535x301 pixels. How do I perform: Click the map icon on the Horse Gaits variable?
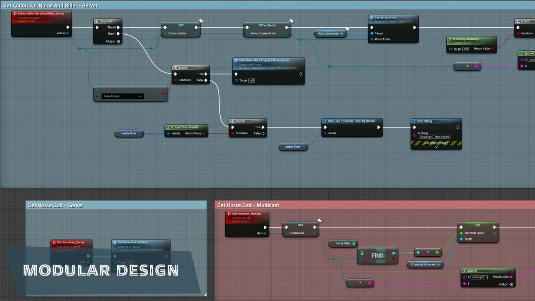pos(354,243)
